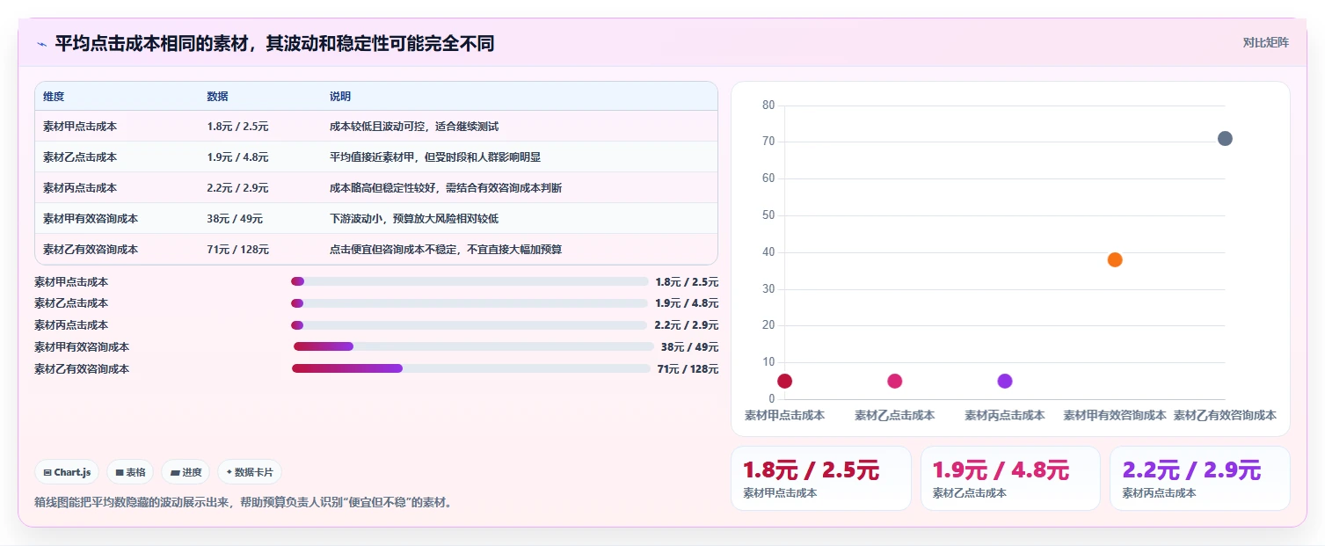Screen dimensions: 1325x546
Task: Select table cell 素材乙点击成本
Action: pyautogui.click(x=80, y=157)
